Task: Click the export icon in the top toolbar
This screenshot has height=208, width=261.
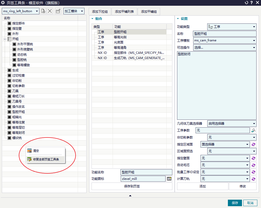Action: tap(58, 11)
